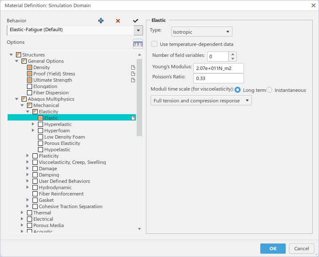Viewport: 319px width, 257px height.
Task: Expand Viscoelasticity, Creep, Swelling node
Action: (28, 162)
